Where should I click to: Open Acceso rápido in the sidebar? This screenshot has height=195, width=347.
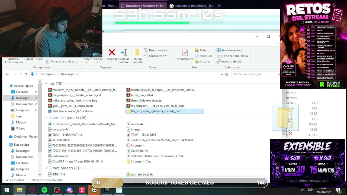(21, 86)
